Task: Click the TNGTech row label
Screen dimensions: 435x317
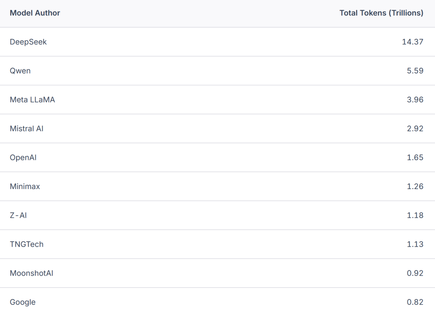Action: click(x=27, y=245)
